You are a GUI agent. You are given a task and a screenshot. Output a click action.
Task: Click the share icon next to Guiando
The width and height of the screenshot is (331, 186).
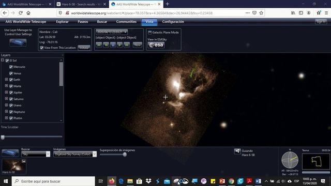(x=237, y=151)
